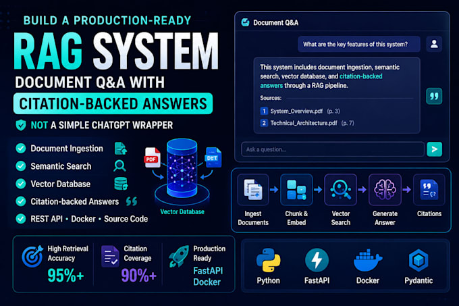This screenshot has width=459, height=306.
Task: Click the Python logo
Action: [268, 260]
